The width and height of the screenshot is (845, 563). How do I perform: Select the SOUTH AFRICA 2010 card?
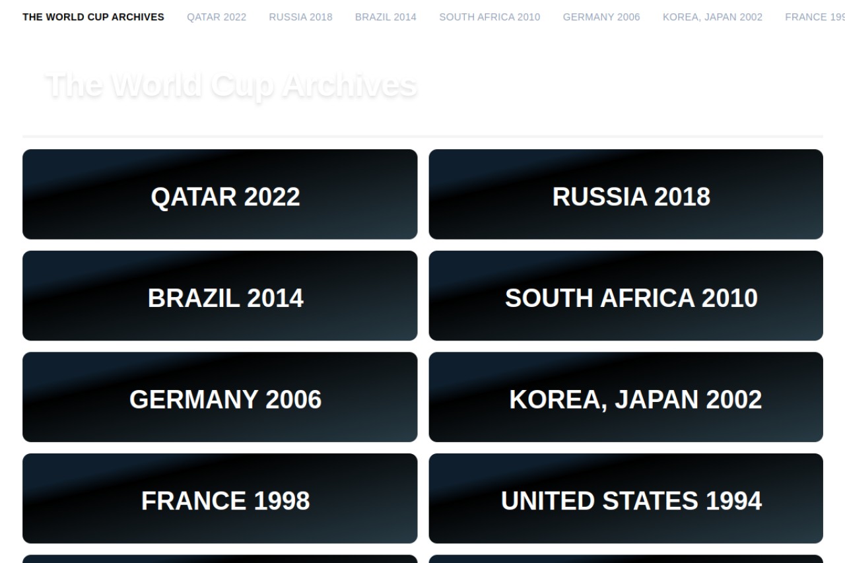626,296
